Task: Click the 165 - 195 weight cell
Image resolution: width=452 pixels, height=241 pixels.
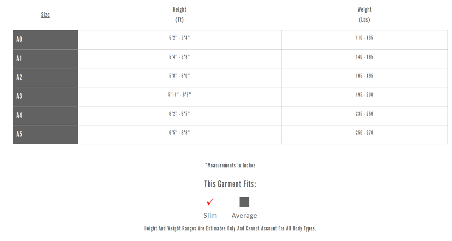Action: (x=364, y=76)
